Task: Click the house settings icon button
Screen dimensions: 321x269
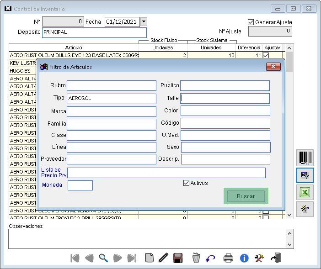Action: point(305,209)
